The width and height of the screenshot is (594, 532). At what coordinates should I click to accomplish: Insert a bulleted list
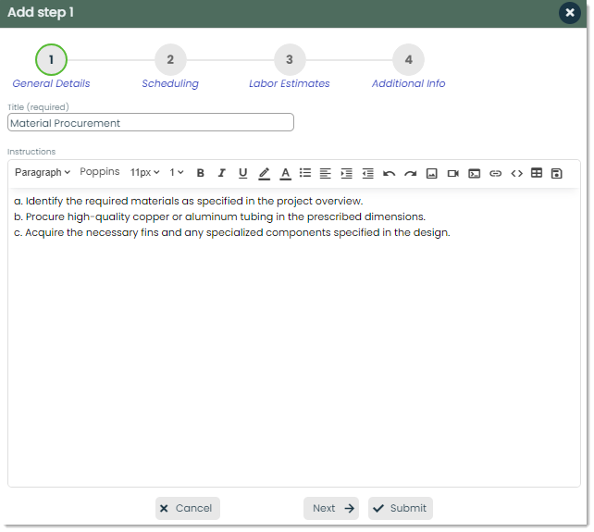305,174
